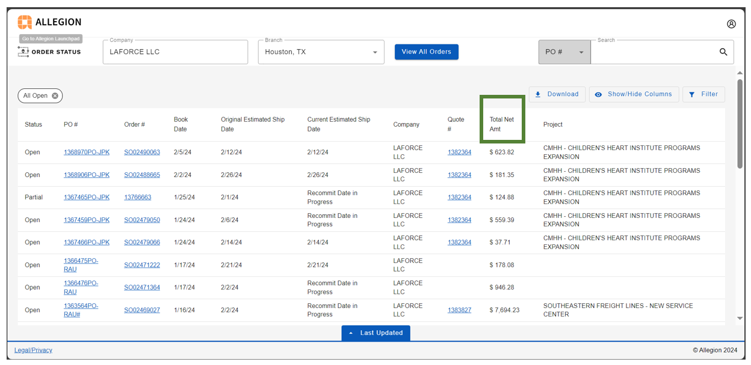This screenshot has height=365, width=751.
Task: Open order SO02488665
Action: 142,175
